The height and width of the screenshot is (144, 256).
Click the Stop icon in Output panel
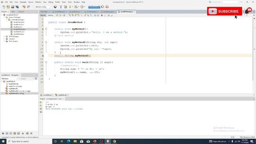pos(41,109)
